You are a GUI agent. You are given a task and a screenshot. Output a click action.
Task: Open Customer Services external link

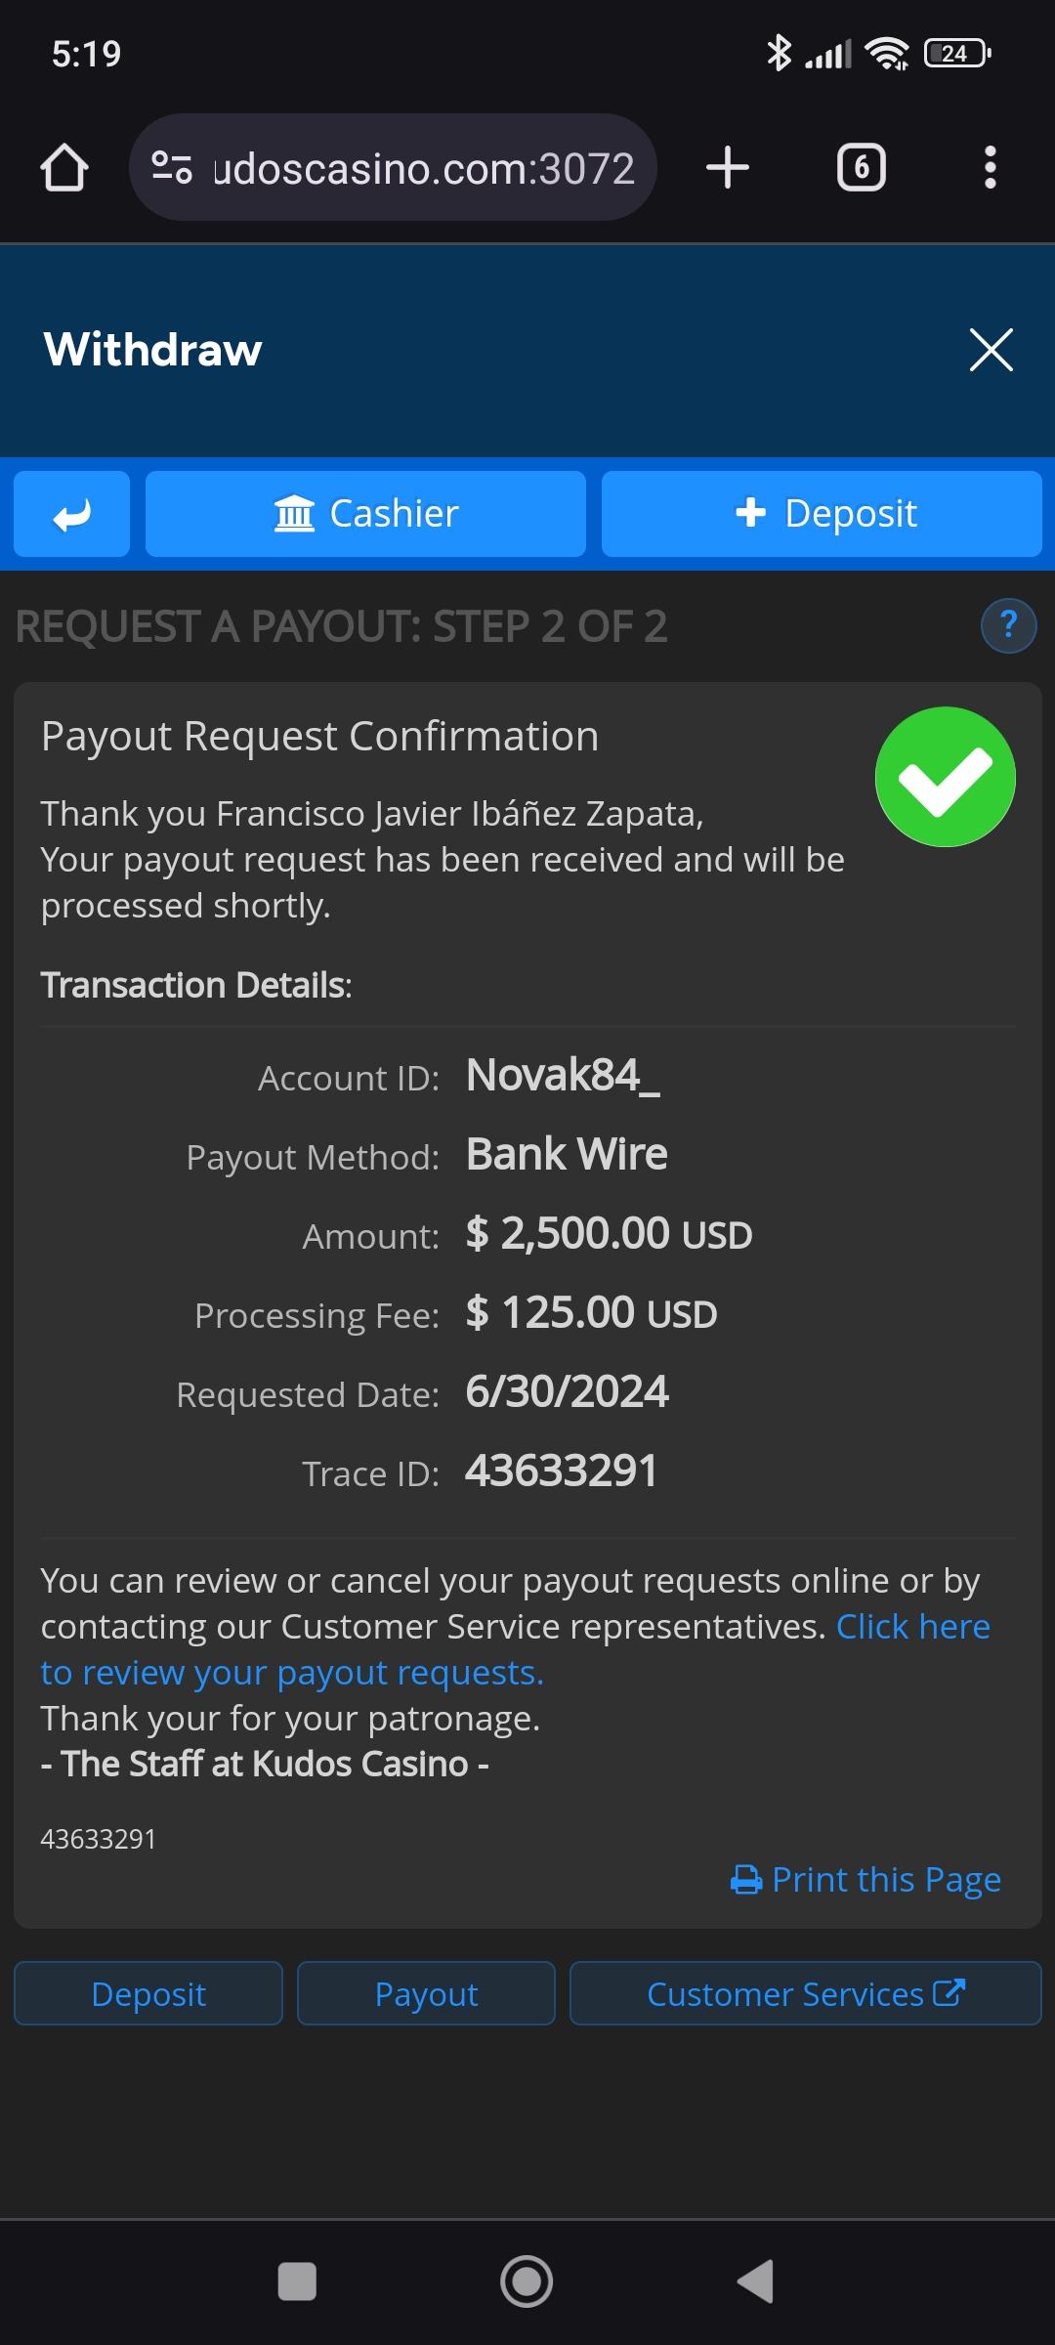click(805, 1994)
